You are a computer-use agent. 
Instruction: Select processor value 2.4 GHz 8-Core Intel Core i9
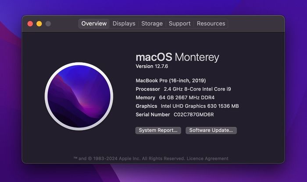tap(197, 89)
